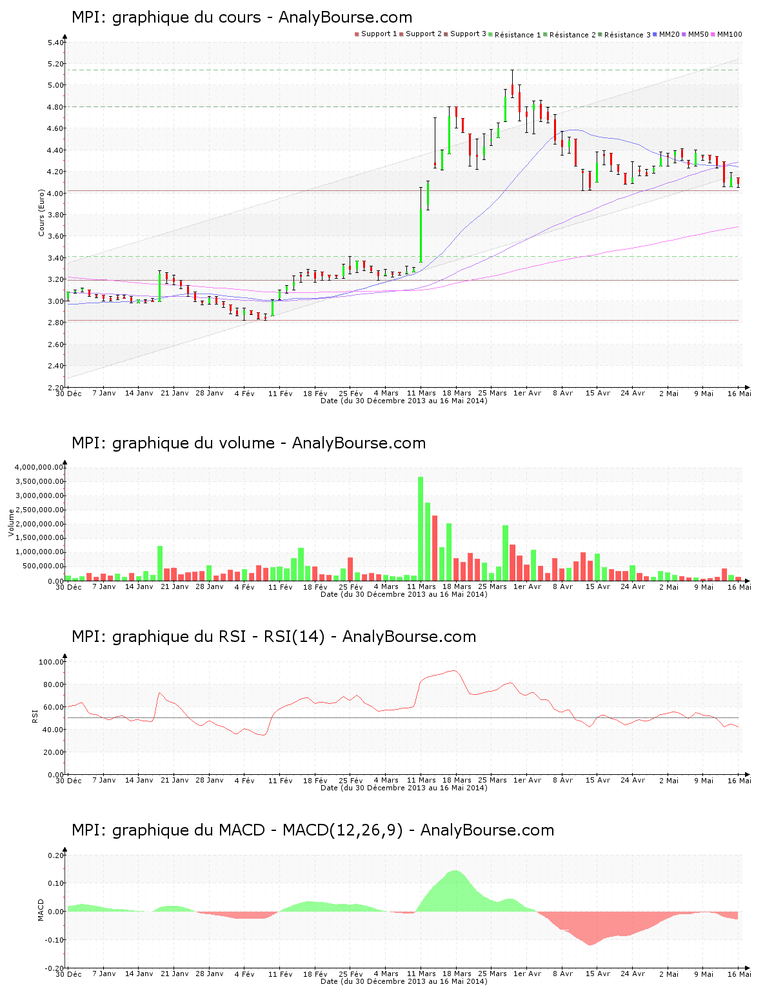The height and width of the screenshot is (1000, 774).
Task: Select the MM100 legend label
Action: 729,34
